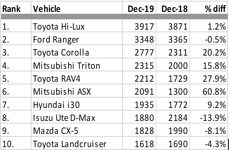Click the Mitsubishi Triton cell
Screen dimensions: 229x150
point(66,65)
